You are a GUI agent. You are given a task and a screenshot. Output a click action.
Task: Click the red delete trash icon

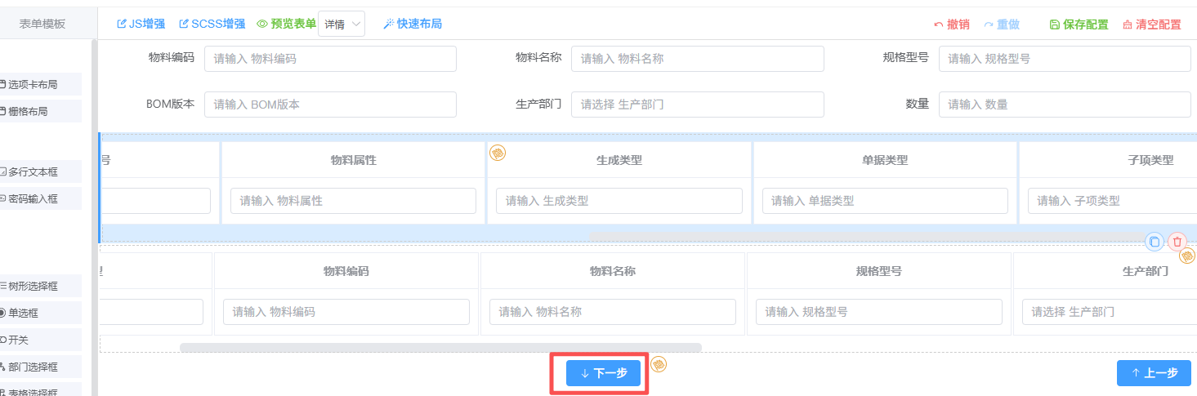(x=1177, y=242)
